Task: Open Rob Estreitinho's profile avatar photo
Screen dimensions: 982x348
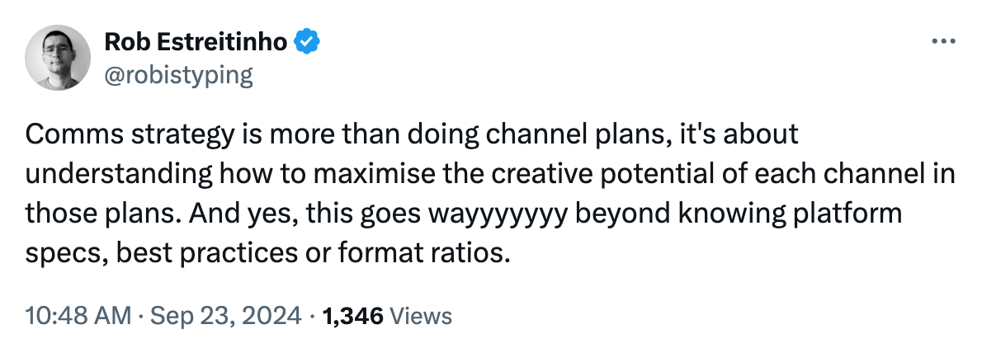Action: (58, 58)
